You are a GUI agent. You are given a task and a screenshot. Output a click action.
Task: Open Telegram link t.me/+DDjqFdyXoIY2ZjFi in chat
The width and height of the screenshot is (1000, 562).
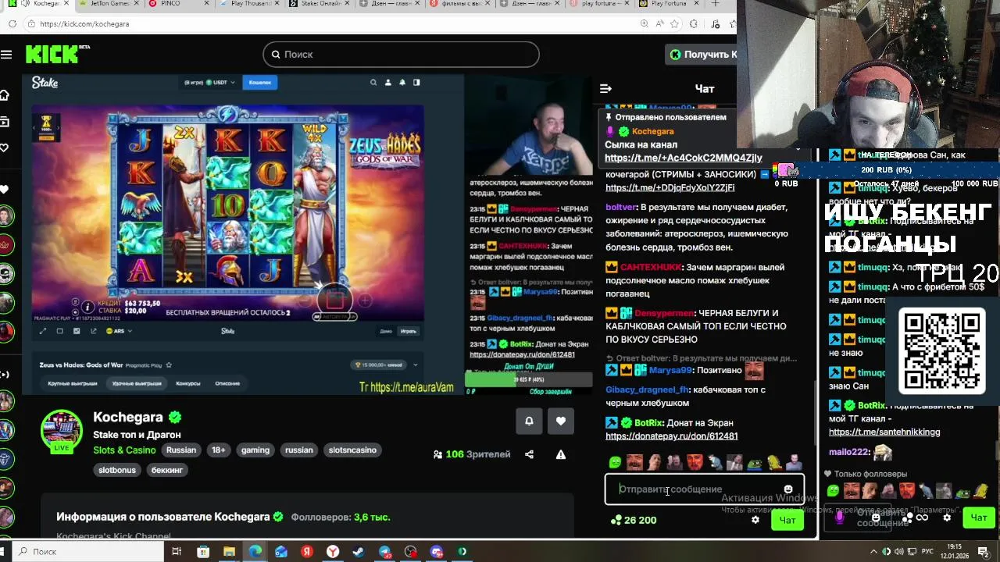click(670, 187)
